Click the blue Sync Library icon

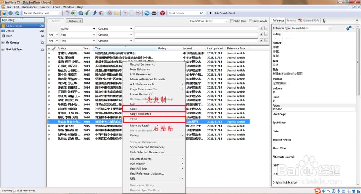(x=147, y=13)
